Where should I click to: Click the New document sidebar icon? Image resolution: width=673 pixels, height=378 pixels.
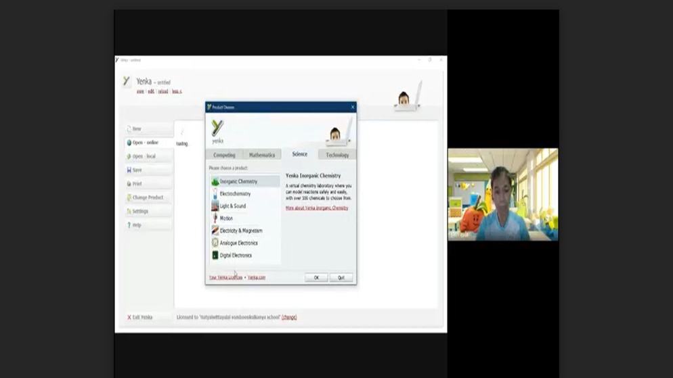129,128
